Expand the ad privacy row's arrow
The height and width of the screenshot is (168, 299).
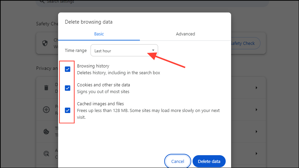[256, 153]
